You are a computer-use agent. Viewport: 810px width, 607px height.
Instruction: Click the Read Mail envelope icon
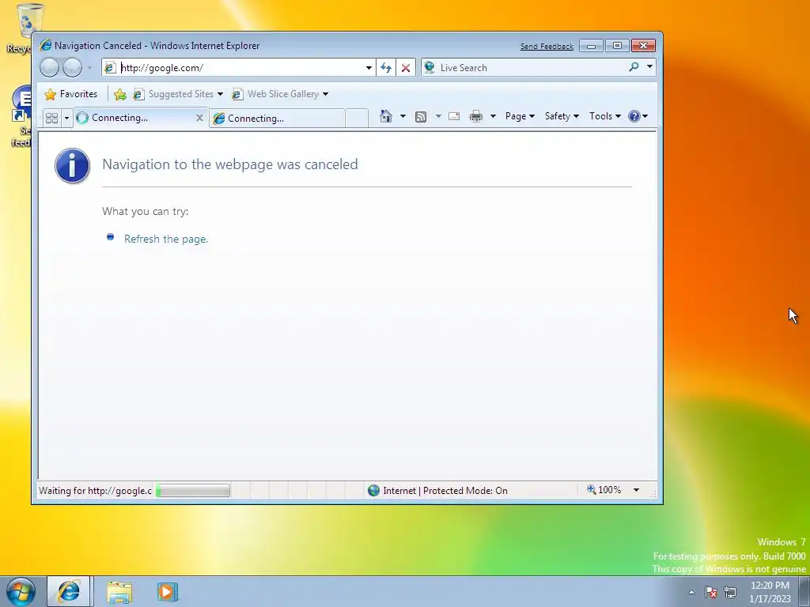click(454, 116)
